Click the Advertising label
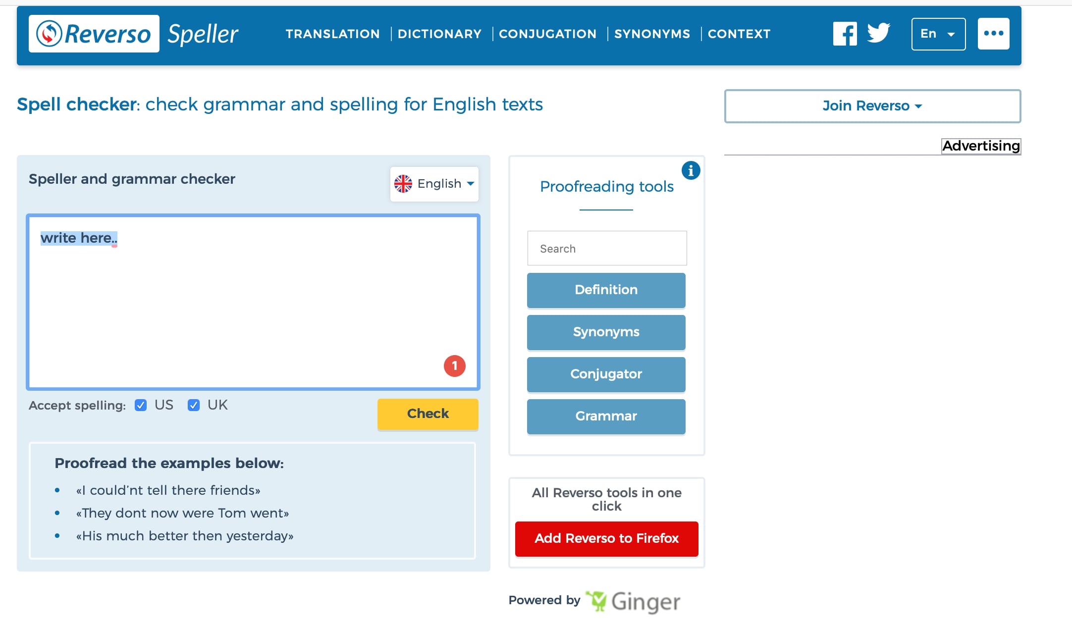1072x627 pixels. (x=981, y=146)
